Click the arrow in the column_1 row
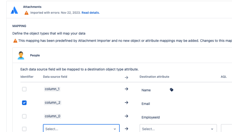The image size is (232, 132). pyautogui.click(x=126, y=89)
